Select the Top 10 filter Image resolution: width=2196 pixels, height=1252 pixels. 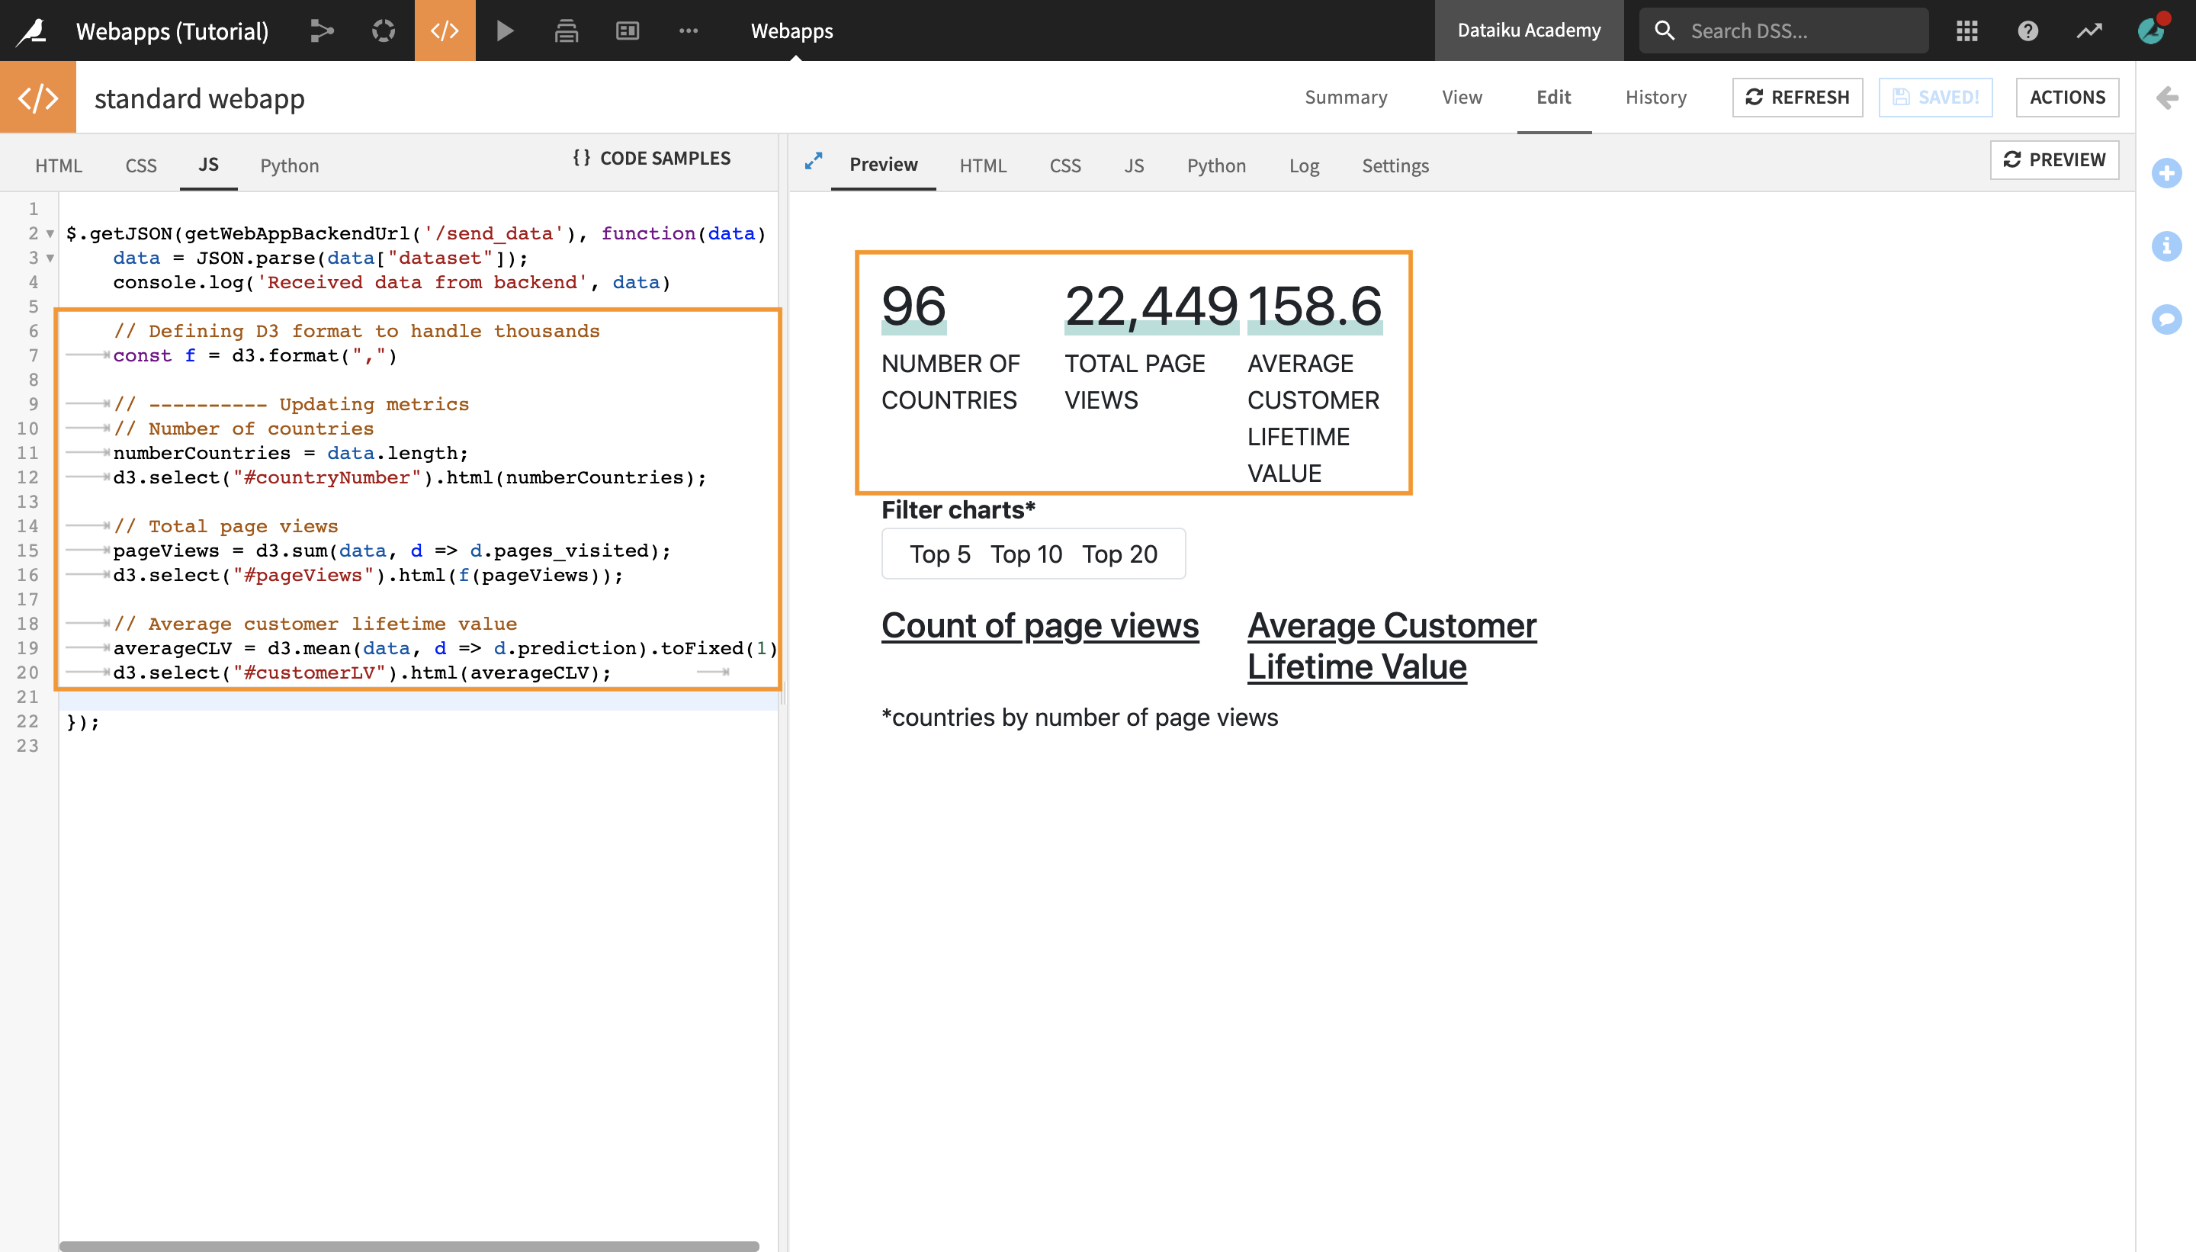pos(1026,554)
